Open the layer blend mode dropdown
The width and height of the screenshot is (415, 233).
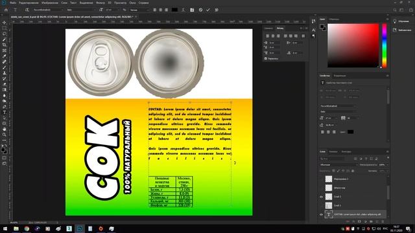(x=338, y=164)
